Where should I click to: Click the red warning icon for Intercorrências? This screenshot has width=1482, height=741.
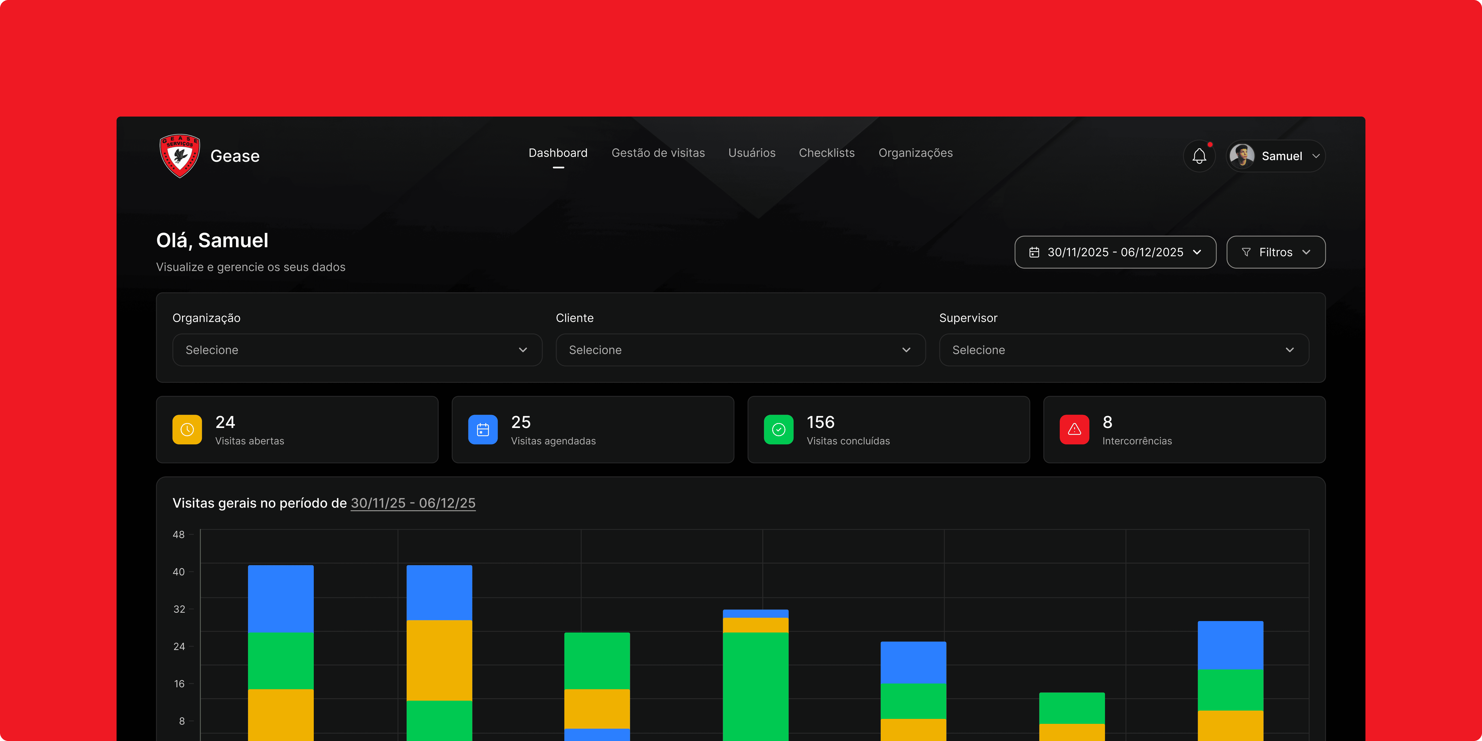point(1074,430)
